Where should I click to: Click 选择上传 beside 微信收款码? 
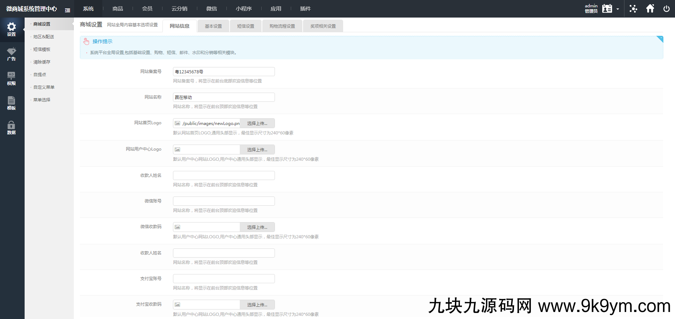(257, 227)
